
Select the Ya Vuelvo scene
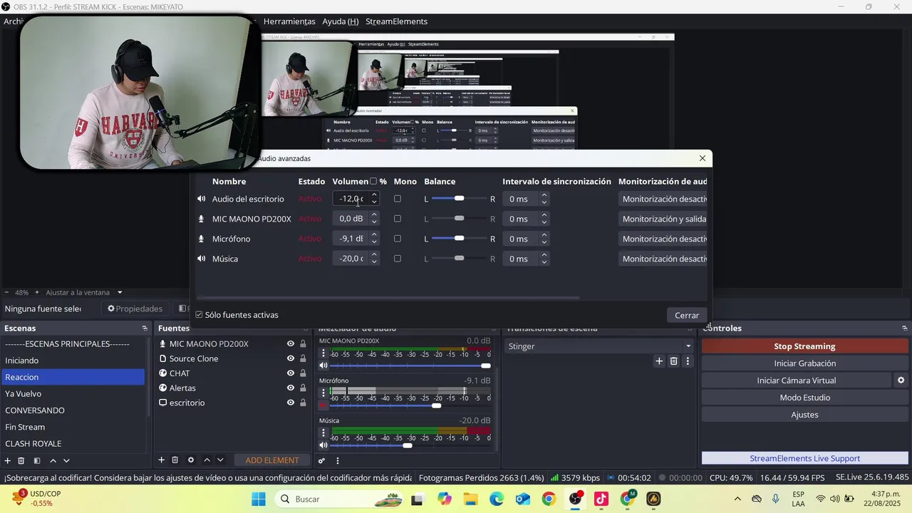73,393
